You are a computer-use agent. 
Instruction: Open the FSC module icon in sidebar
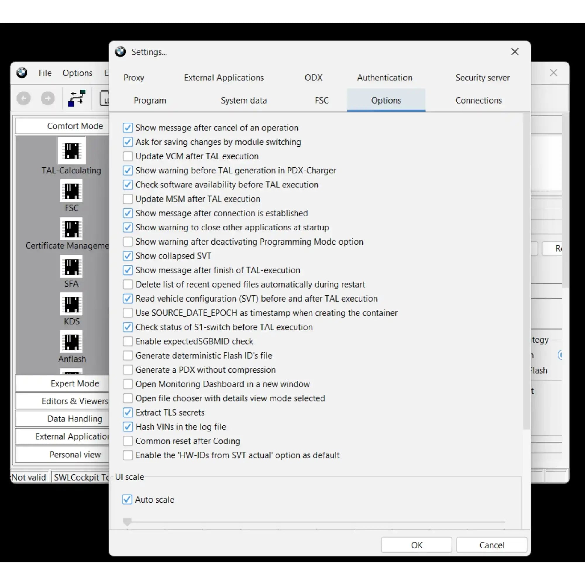[x=71, y=191]
